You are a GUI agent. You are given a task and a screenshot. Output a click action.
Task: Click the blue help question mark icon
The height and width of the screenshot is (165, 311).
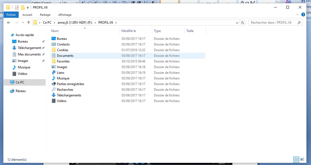tap(303, 15)
